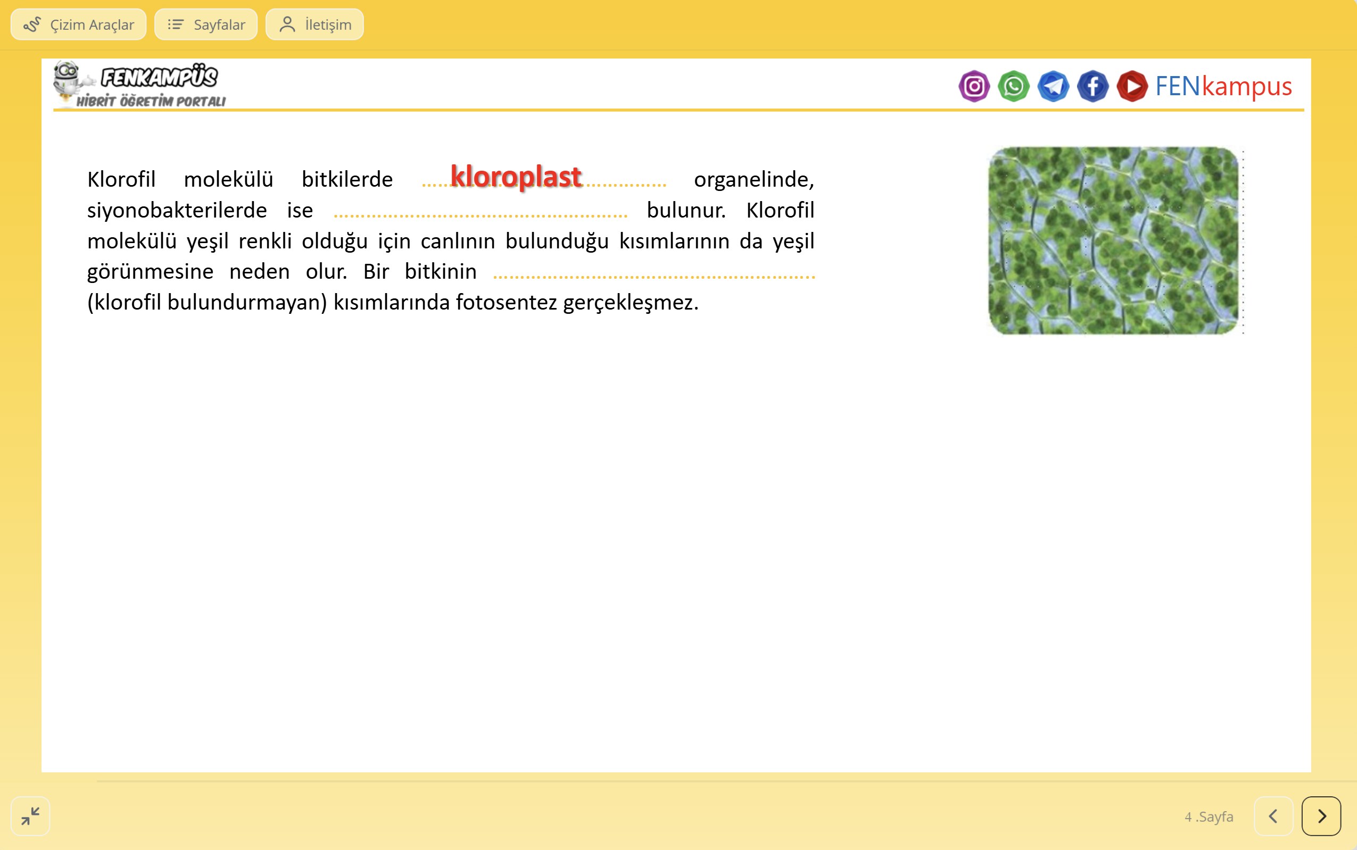Open the İletişim contact menu
This screenshot has width=1357, height=850.
tap(315, 25)
